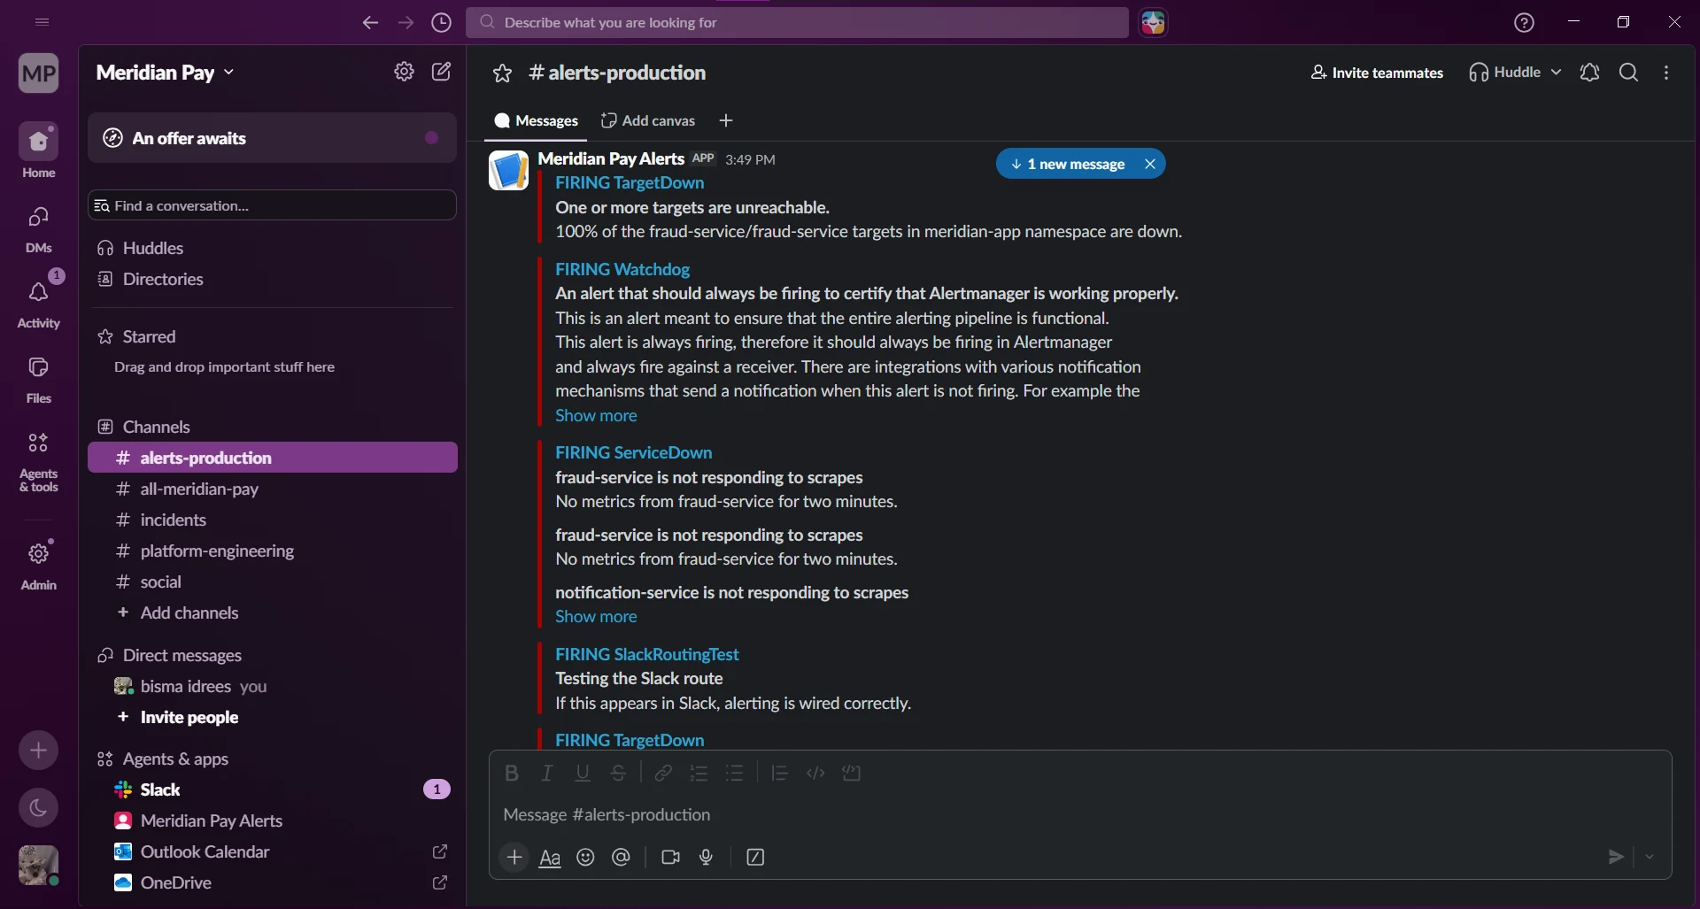Add a new channel tab

point(726,120)
